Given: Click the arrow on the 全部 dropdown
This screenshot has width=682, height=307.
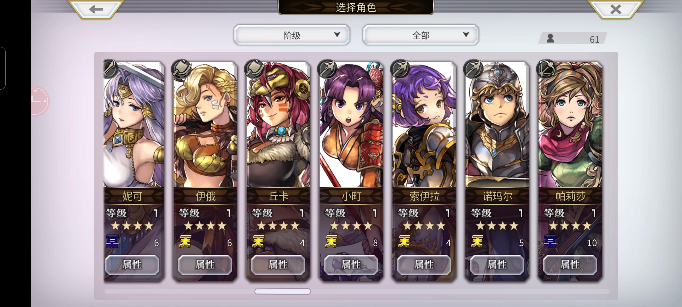Looking at the screenshot, I should [466, 35].
